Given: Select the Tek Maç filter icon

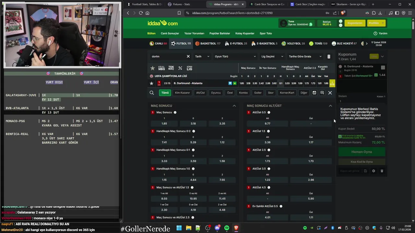Looking at the screenshot, I should 171,68.
